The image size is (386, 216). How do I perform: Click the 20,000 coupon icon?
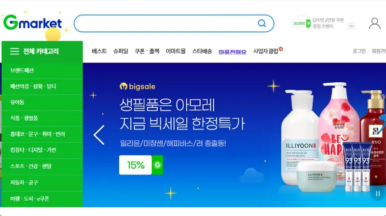[302, 23]
